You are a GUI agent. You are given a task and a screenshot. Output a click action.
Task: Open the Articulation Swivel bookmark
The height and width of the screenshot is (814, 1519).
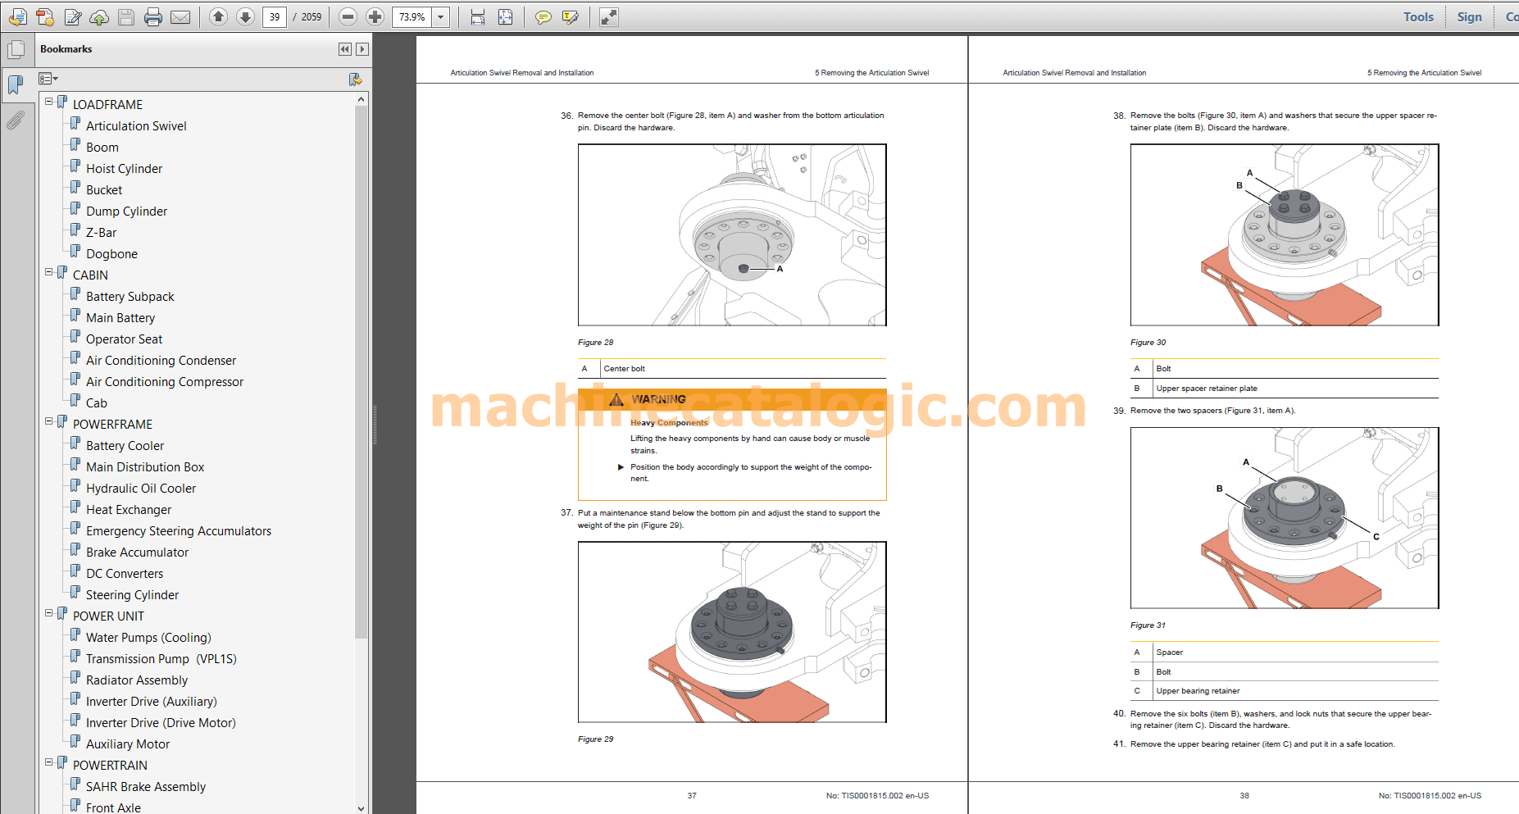(x=136, y=126)
